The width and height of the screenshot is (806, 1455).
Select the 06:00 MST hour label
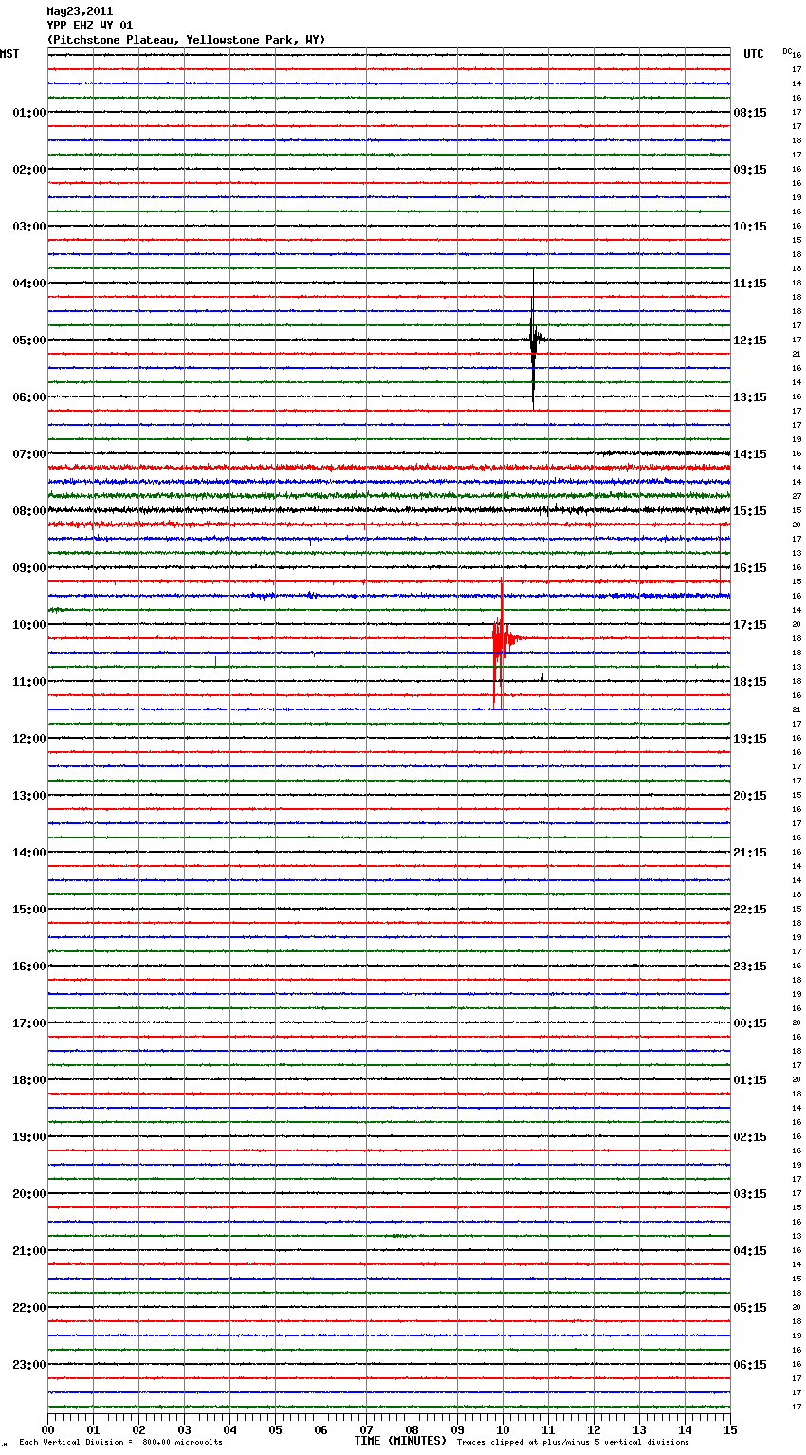(28, 397)
